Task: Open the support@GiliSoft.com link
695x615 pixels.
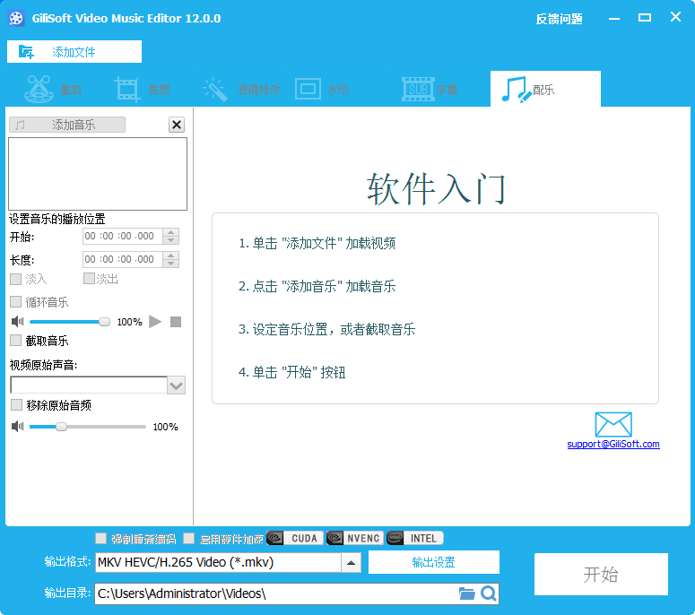Action: 613,444
